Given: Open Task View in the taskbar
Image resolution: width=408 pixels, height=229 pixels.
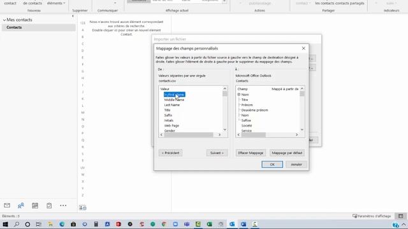Looking at the screenshot, I should coord(39,224).
